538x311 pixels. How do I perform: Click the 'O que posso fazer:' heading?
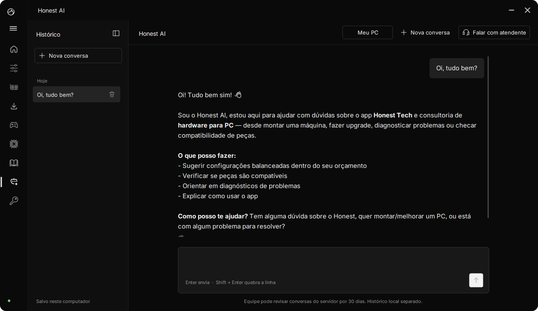point(207,156)
